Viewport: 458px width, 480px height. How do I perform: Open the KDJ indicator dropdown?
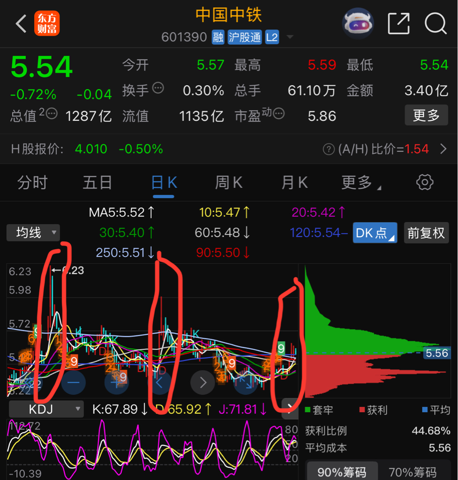point(46,409)
